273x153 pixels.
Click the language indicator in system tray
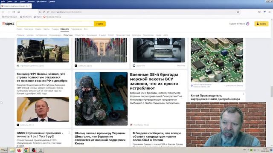[244, 150]
